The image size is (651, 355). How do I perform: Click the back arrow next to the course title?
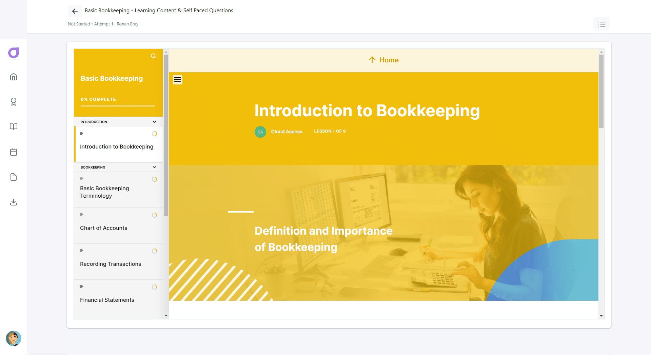pos(75,11)
